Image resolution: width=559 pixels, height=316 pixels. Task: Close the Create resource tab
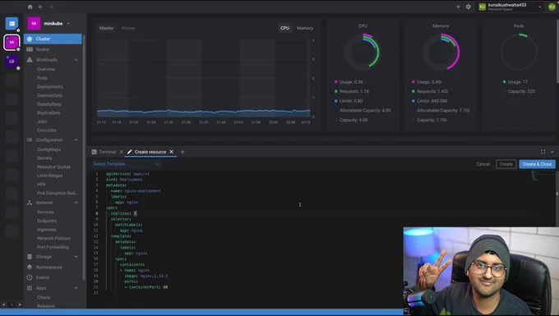tap(172, 152)
